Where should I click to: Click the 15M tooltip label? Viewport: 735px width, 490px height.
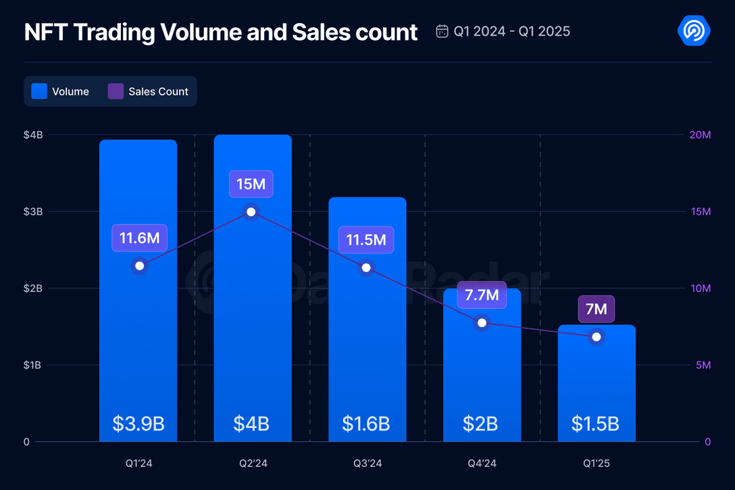[251, 184]
